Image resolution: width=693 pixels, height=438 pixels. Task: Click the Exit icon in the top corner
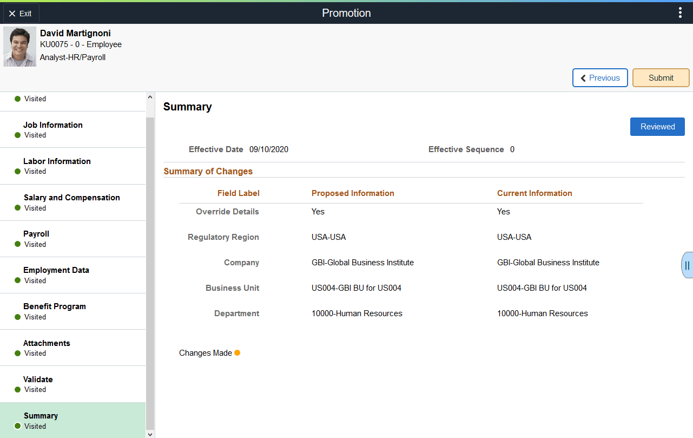(12, 13)
